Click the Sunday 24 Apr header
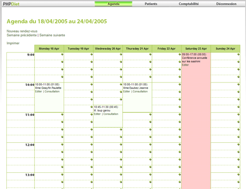Viewport: 246px width, 189px height. 225,49
